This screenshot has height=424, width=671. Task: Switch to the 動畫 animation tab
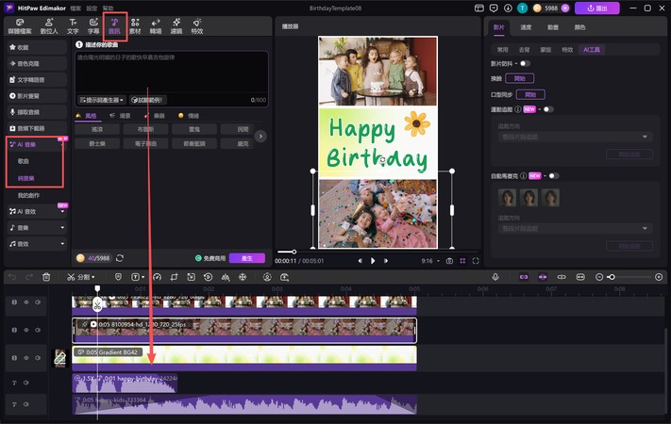553,27
